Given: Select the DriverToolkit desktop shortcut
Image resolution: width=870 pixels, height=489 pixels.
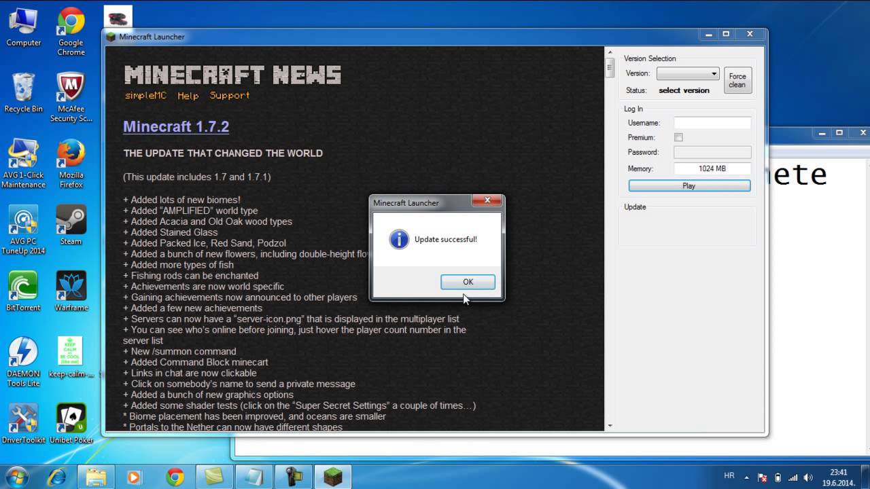Looking at the screenshot, I should click(x=23, y=424).
